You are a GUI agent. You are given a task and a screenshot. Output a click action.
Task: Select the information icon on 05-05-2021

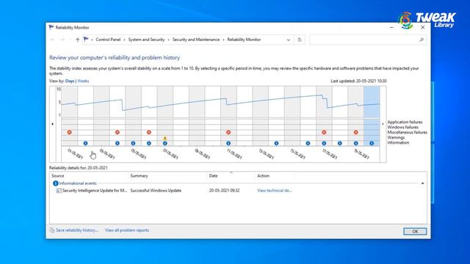point(133,144)
